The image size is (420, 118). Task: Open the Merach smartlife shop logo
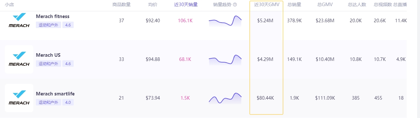point(19,98)
